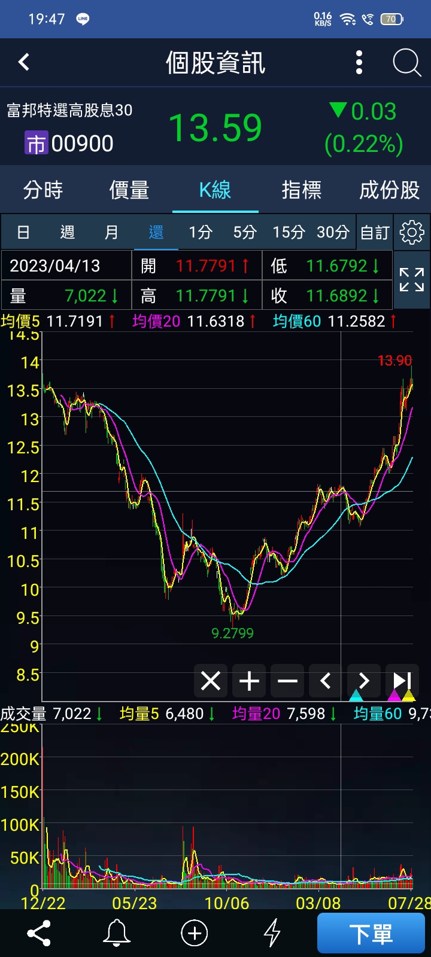Tap 均量20 volume average label
The image size is (431, 957).
256,714
